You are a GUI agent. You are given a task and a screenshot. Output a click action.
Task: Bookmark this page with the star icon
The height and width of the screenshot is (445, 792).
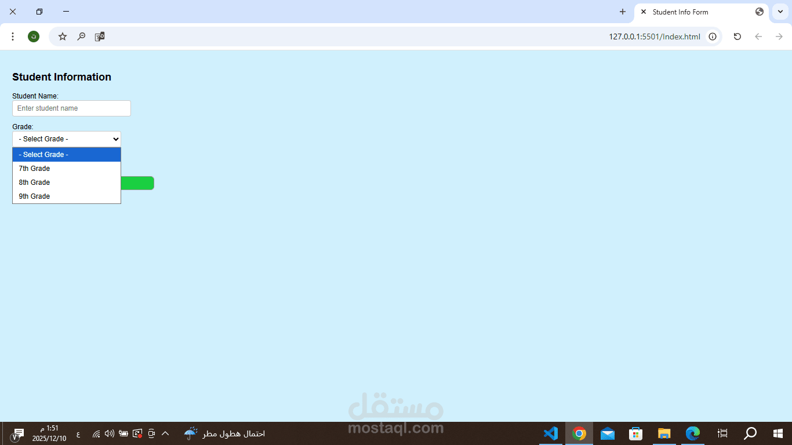[63, 37]
